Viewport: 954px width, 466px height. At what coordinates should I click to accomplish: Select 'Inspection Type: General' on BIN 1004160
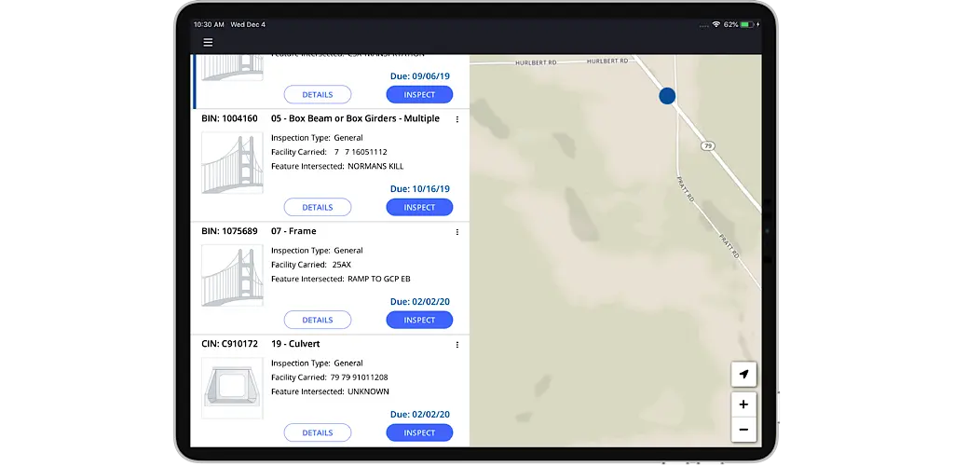point(317,138)
